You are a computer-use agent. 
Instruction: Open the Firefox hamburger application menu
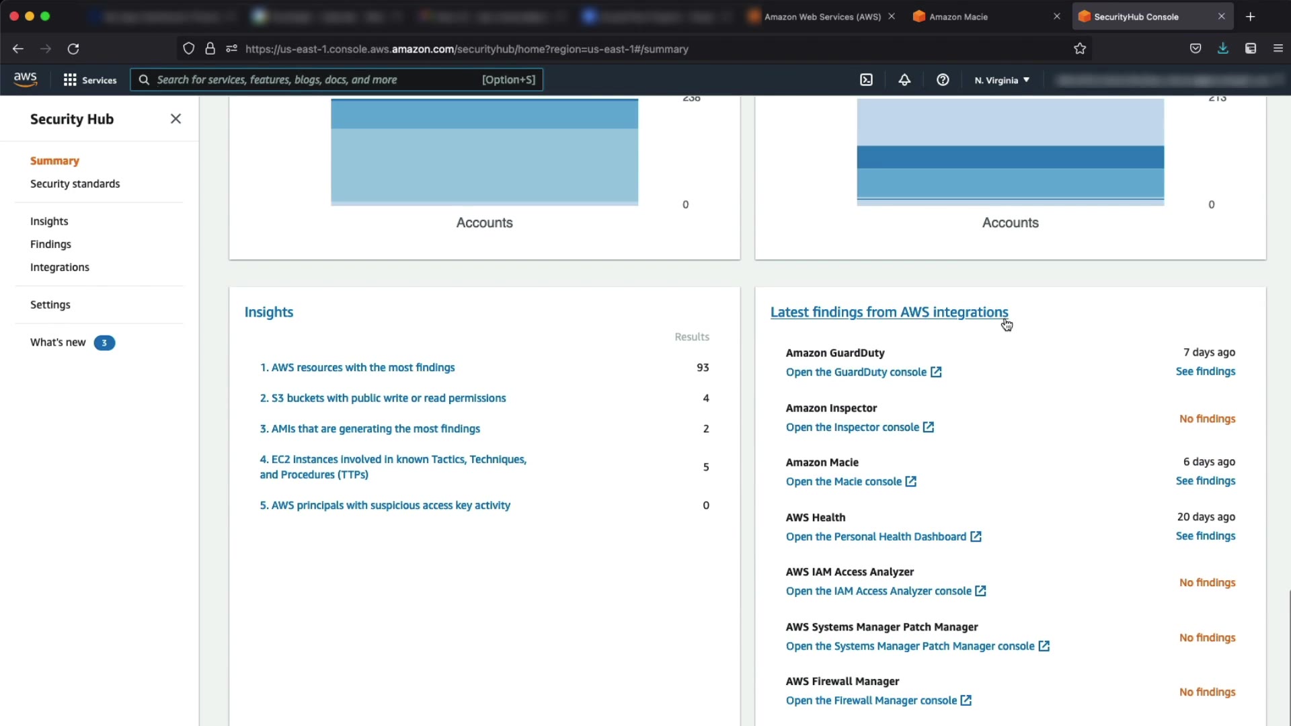(1278, 48)
